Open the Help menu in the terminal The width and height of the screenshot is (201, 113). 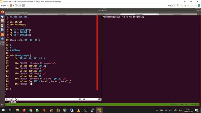click(x=26, y=13)
